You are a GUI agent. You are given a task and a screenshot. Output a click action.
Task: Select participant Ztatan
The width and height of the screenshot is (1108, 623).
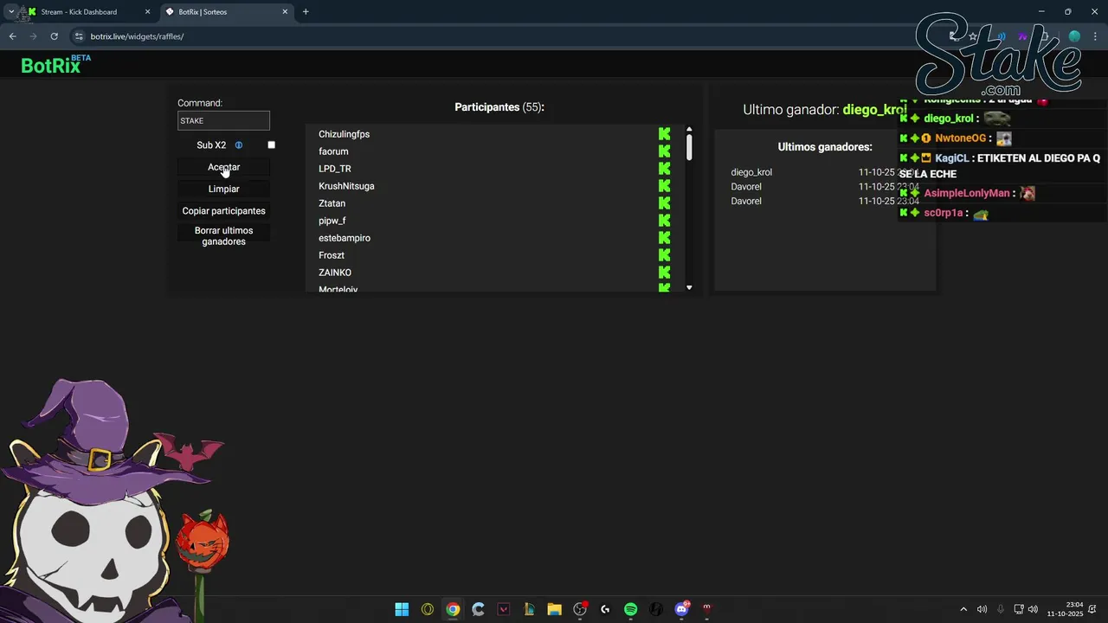[x=332, y=203]
